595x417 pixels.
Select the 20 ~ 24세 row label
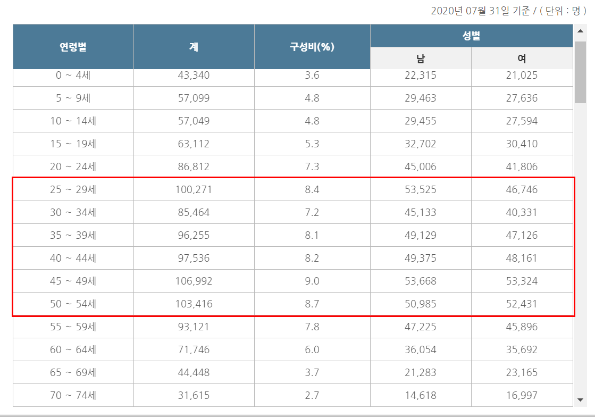click(x=73, y=166)
